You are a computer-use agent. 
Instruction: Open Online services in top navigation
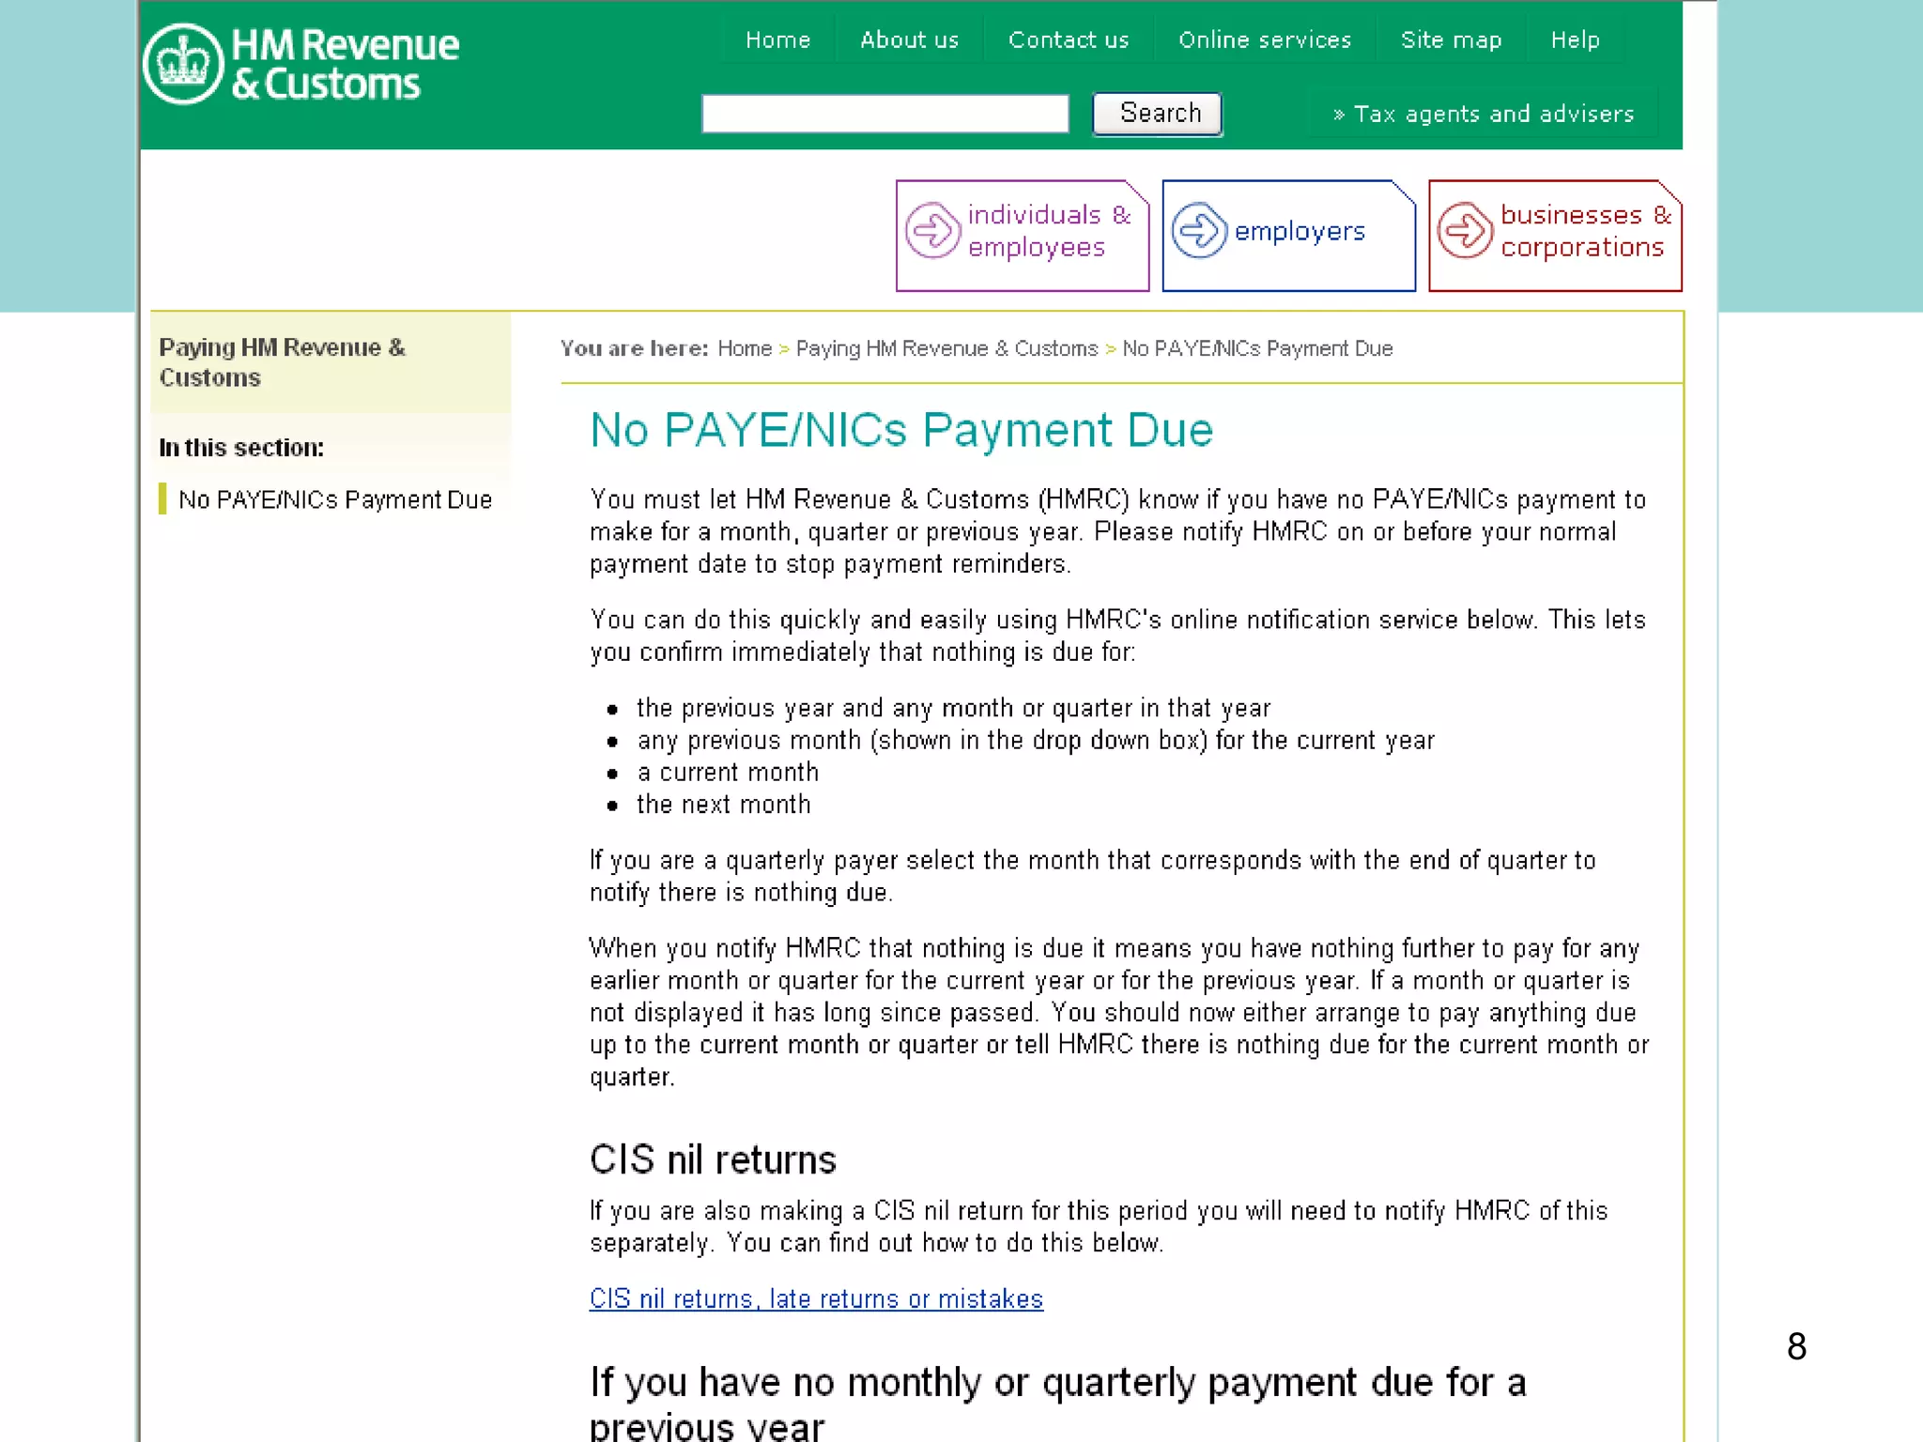pos(1265,40)
